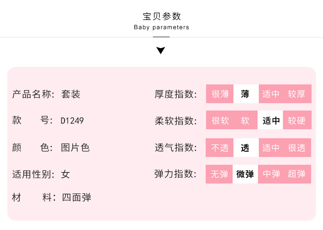Select highlighted 微弹 elasticity option
This screenshot has width=323, height=230.
pos(245,174)
